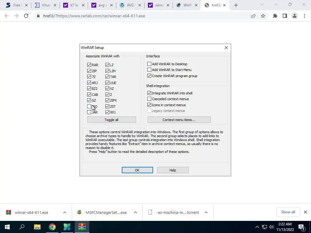Uncheck the ZIPX association checkbox

[107, 100]
